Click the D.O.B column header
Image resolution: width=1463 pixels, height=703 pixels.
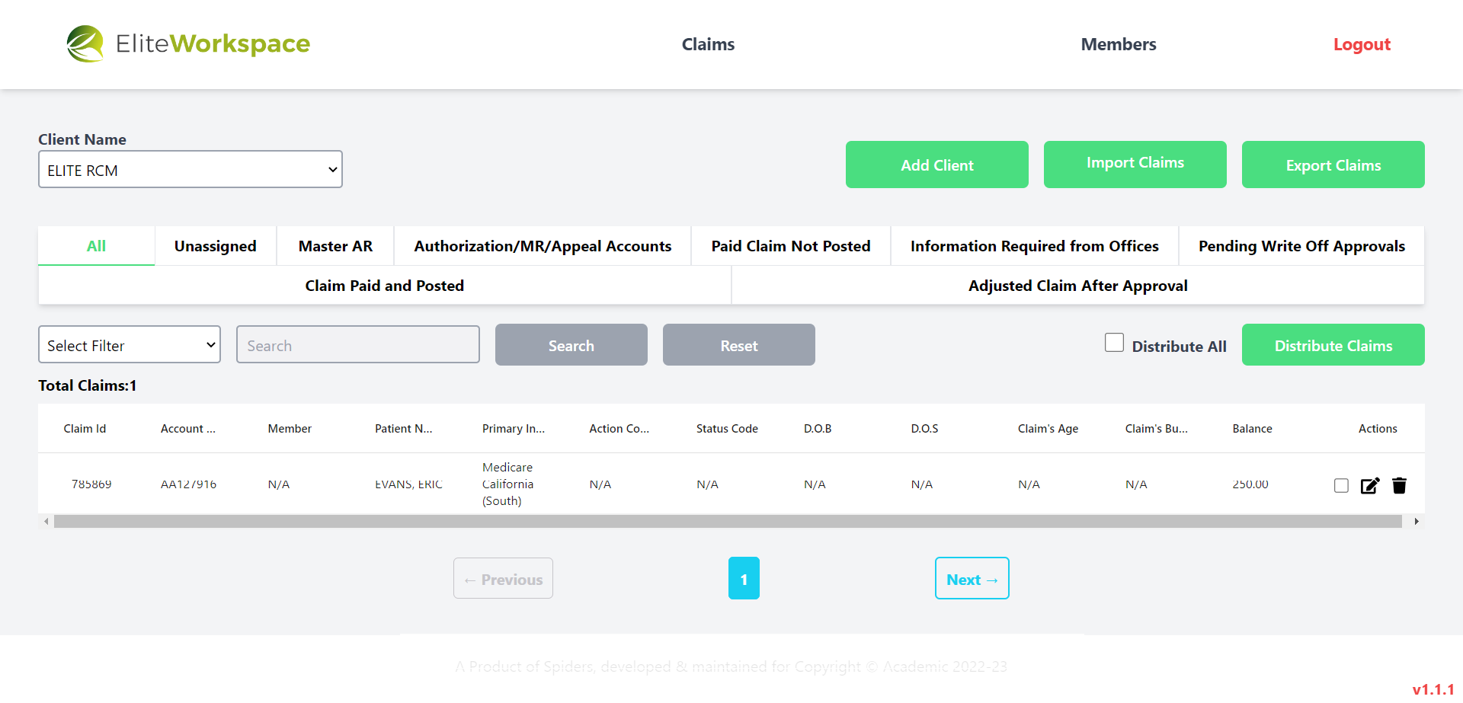[818, 429]
